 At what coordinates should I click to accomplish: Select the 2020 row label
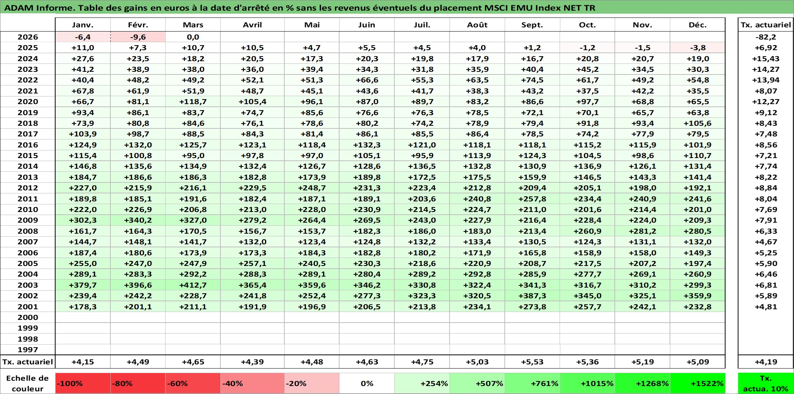click(x=28, y=101)
